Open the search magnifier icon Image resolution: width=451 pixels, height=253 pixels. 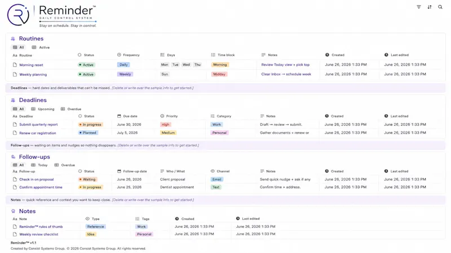coord(440,7)
